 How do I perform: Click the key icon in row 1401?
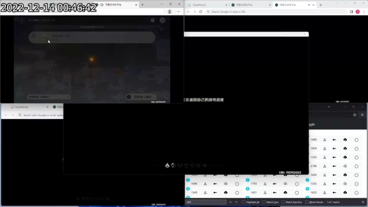[275, 192]
